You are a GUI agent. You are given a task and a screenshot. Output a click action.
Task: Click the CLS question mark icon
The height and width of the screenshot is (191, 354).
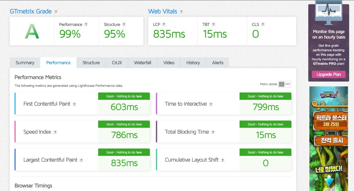click(x=263, y=24)
